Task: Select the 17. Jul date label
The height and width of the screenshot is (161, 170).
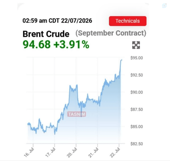Action: point(50,152)
